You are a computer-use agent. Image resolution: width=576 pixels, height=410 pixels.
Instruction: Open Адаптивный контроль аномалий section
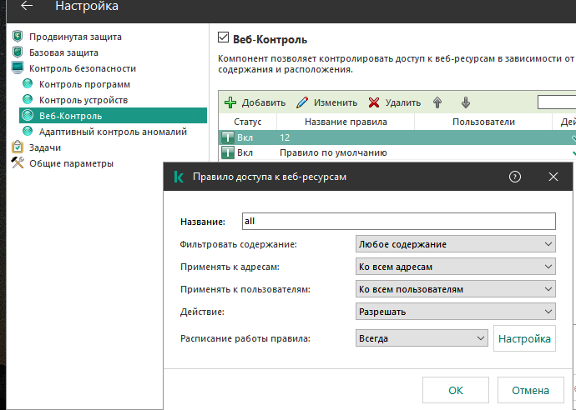pyautogui.click(x=113, y=132)
